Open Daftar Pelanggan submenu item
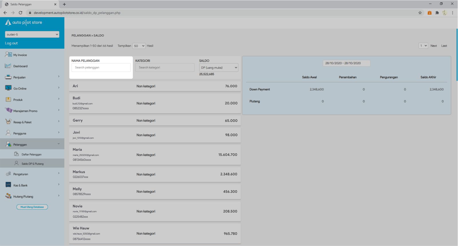The image size is (458, 246). (x=31, y=154)
